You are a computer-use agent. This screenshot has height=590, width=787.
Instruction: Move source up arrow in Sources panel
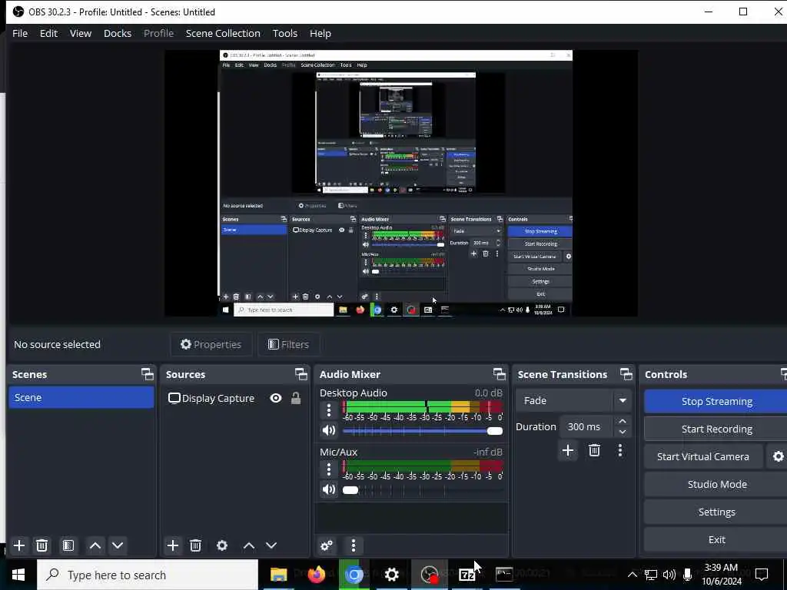pyautogui.click(x=249, y=545)
